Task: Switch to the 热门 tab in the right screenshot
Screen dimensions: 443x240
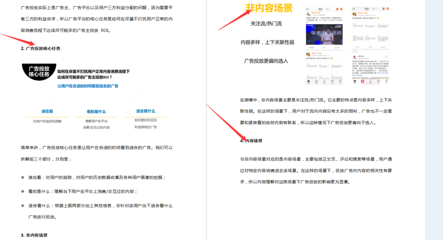Action: [x=374, y=9]
